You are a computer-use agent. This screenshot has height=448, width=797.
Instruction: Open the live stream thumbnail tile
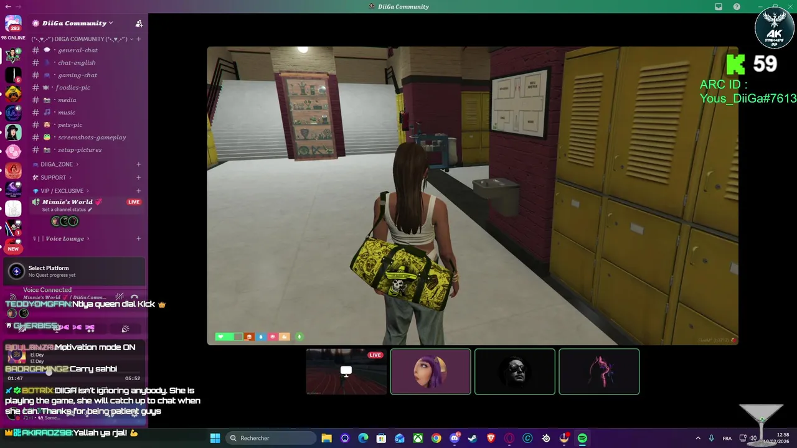click(346, 371)
